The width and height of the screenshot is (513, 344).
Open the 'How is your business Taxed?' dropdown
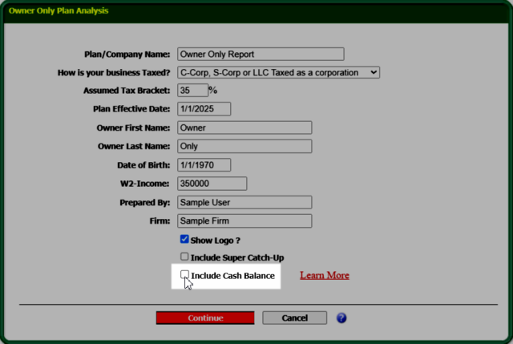coord(278,72)
